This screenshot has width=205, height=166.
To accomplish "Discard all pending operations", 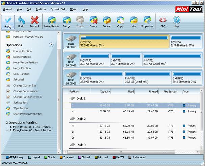I will click(x=34, y=22).
